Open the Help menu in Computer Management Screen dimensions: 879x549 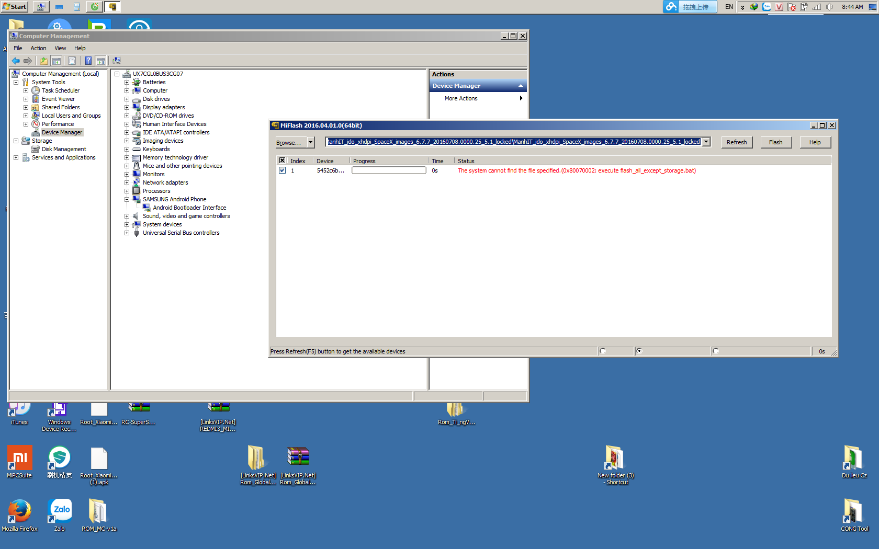click(x=80, y=48)
